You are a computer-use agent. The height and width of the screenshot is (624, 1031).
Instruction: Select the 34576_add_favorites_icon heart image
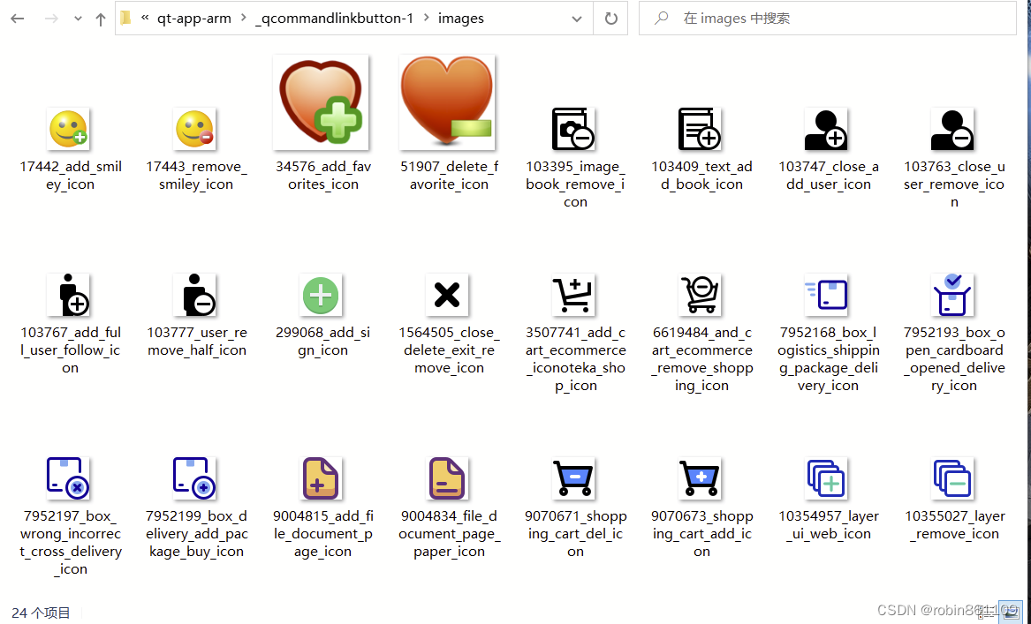321,101
